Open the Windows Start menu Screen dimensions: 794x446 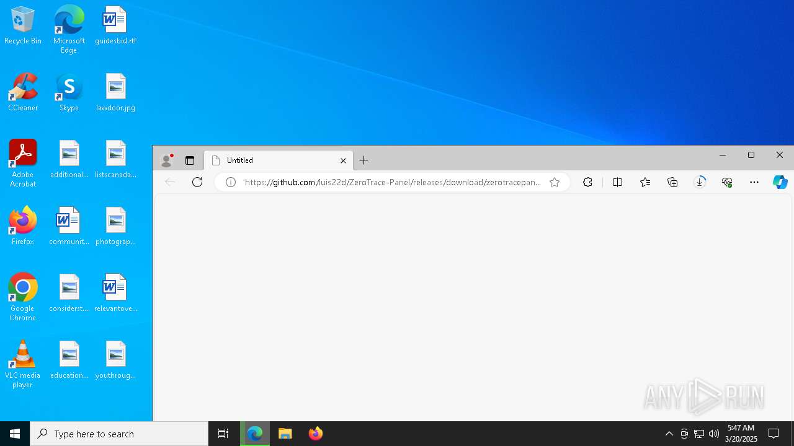click(15, 434)
